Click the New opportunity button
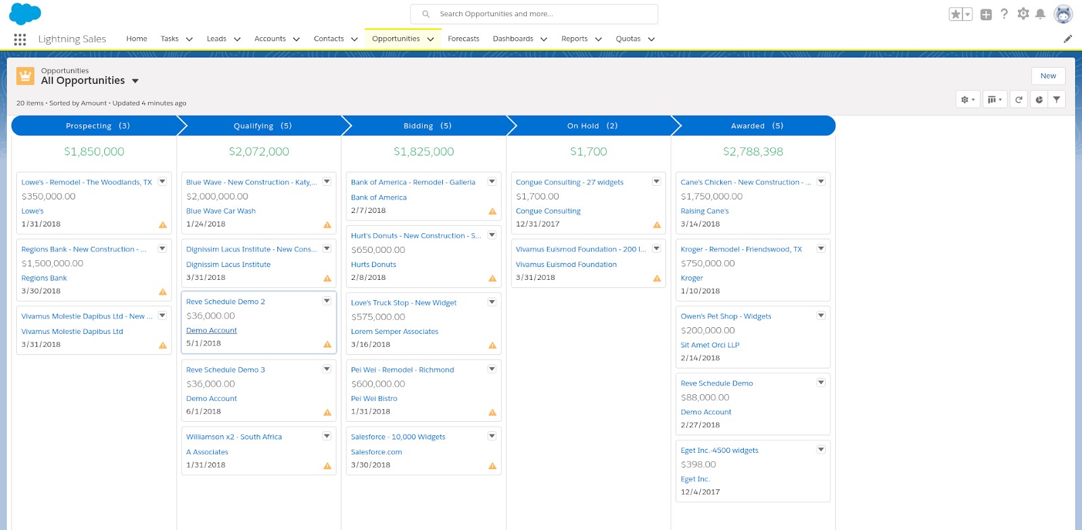The width and height of the screenshot is (1082, 530). pos(1048,76)
